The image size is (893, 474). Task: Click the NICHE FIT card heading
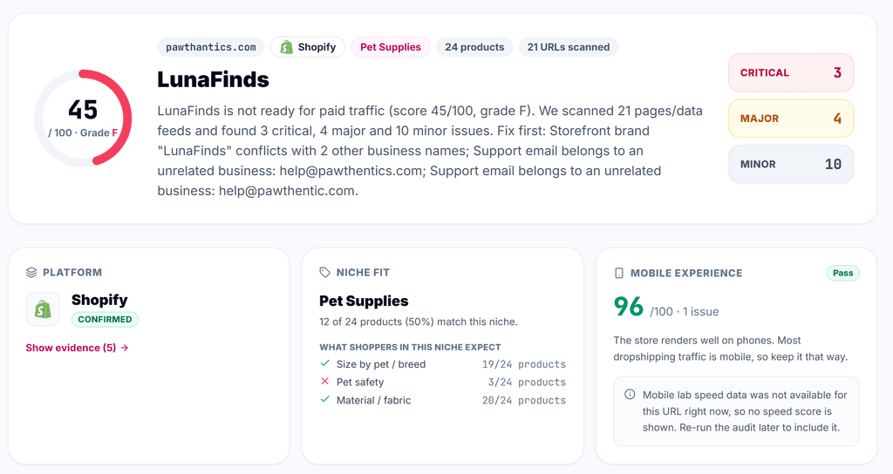(363, 273)
